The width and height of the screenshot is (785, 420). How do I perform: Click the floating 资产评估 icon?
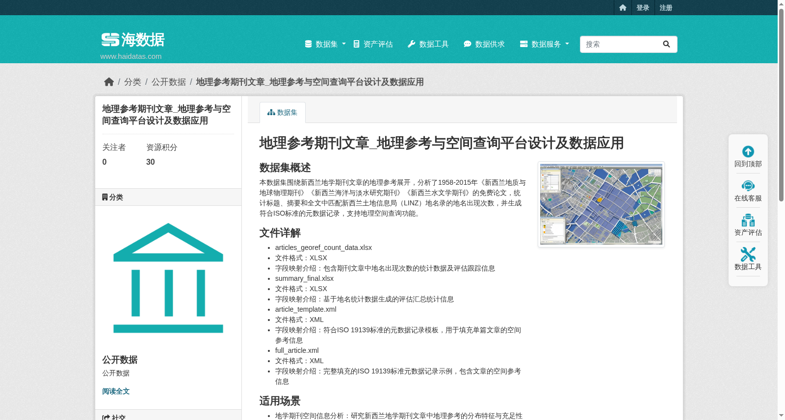coord(748,220)
